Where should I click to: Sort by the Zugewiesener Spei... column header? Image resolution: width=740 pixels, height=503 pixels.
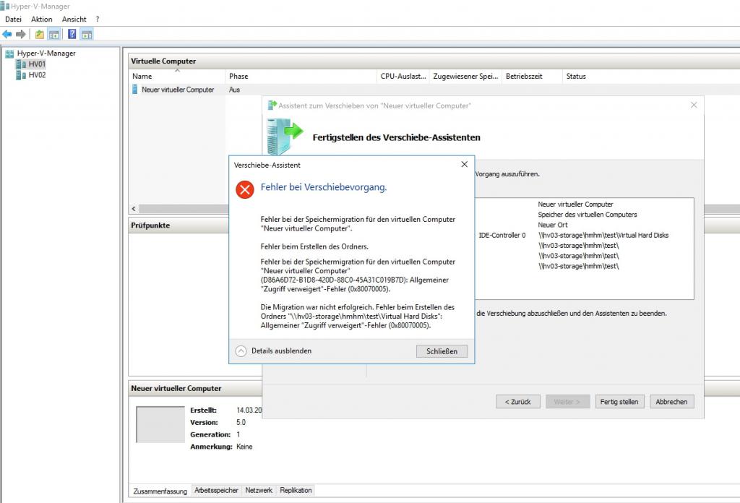pyautogui.click(x=466, y=76)
